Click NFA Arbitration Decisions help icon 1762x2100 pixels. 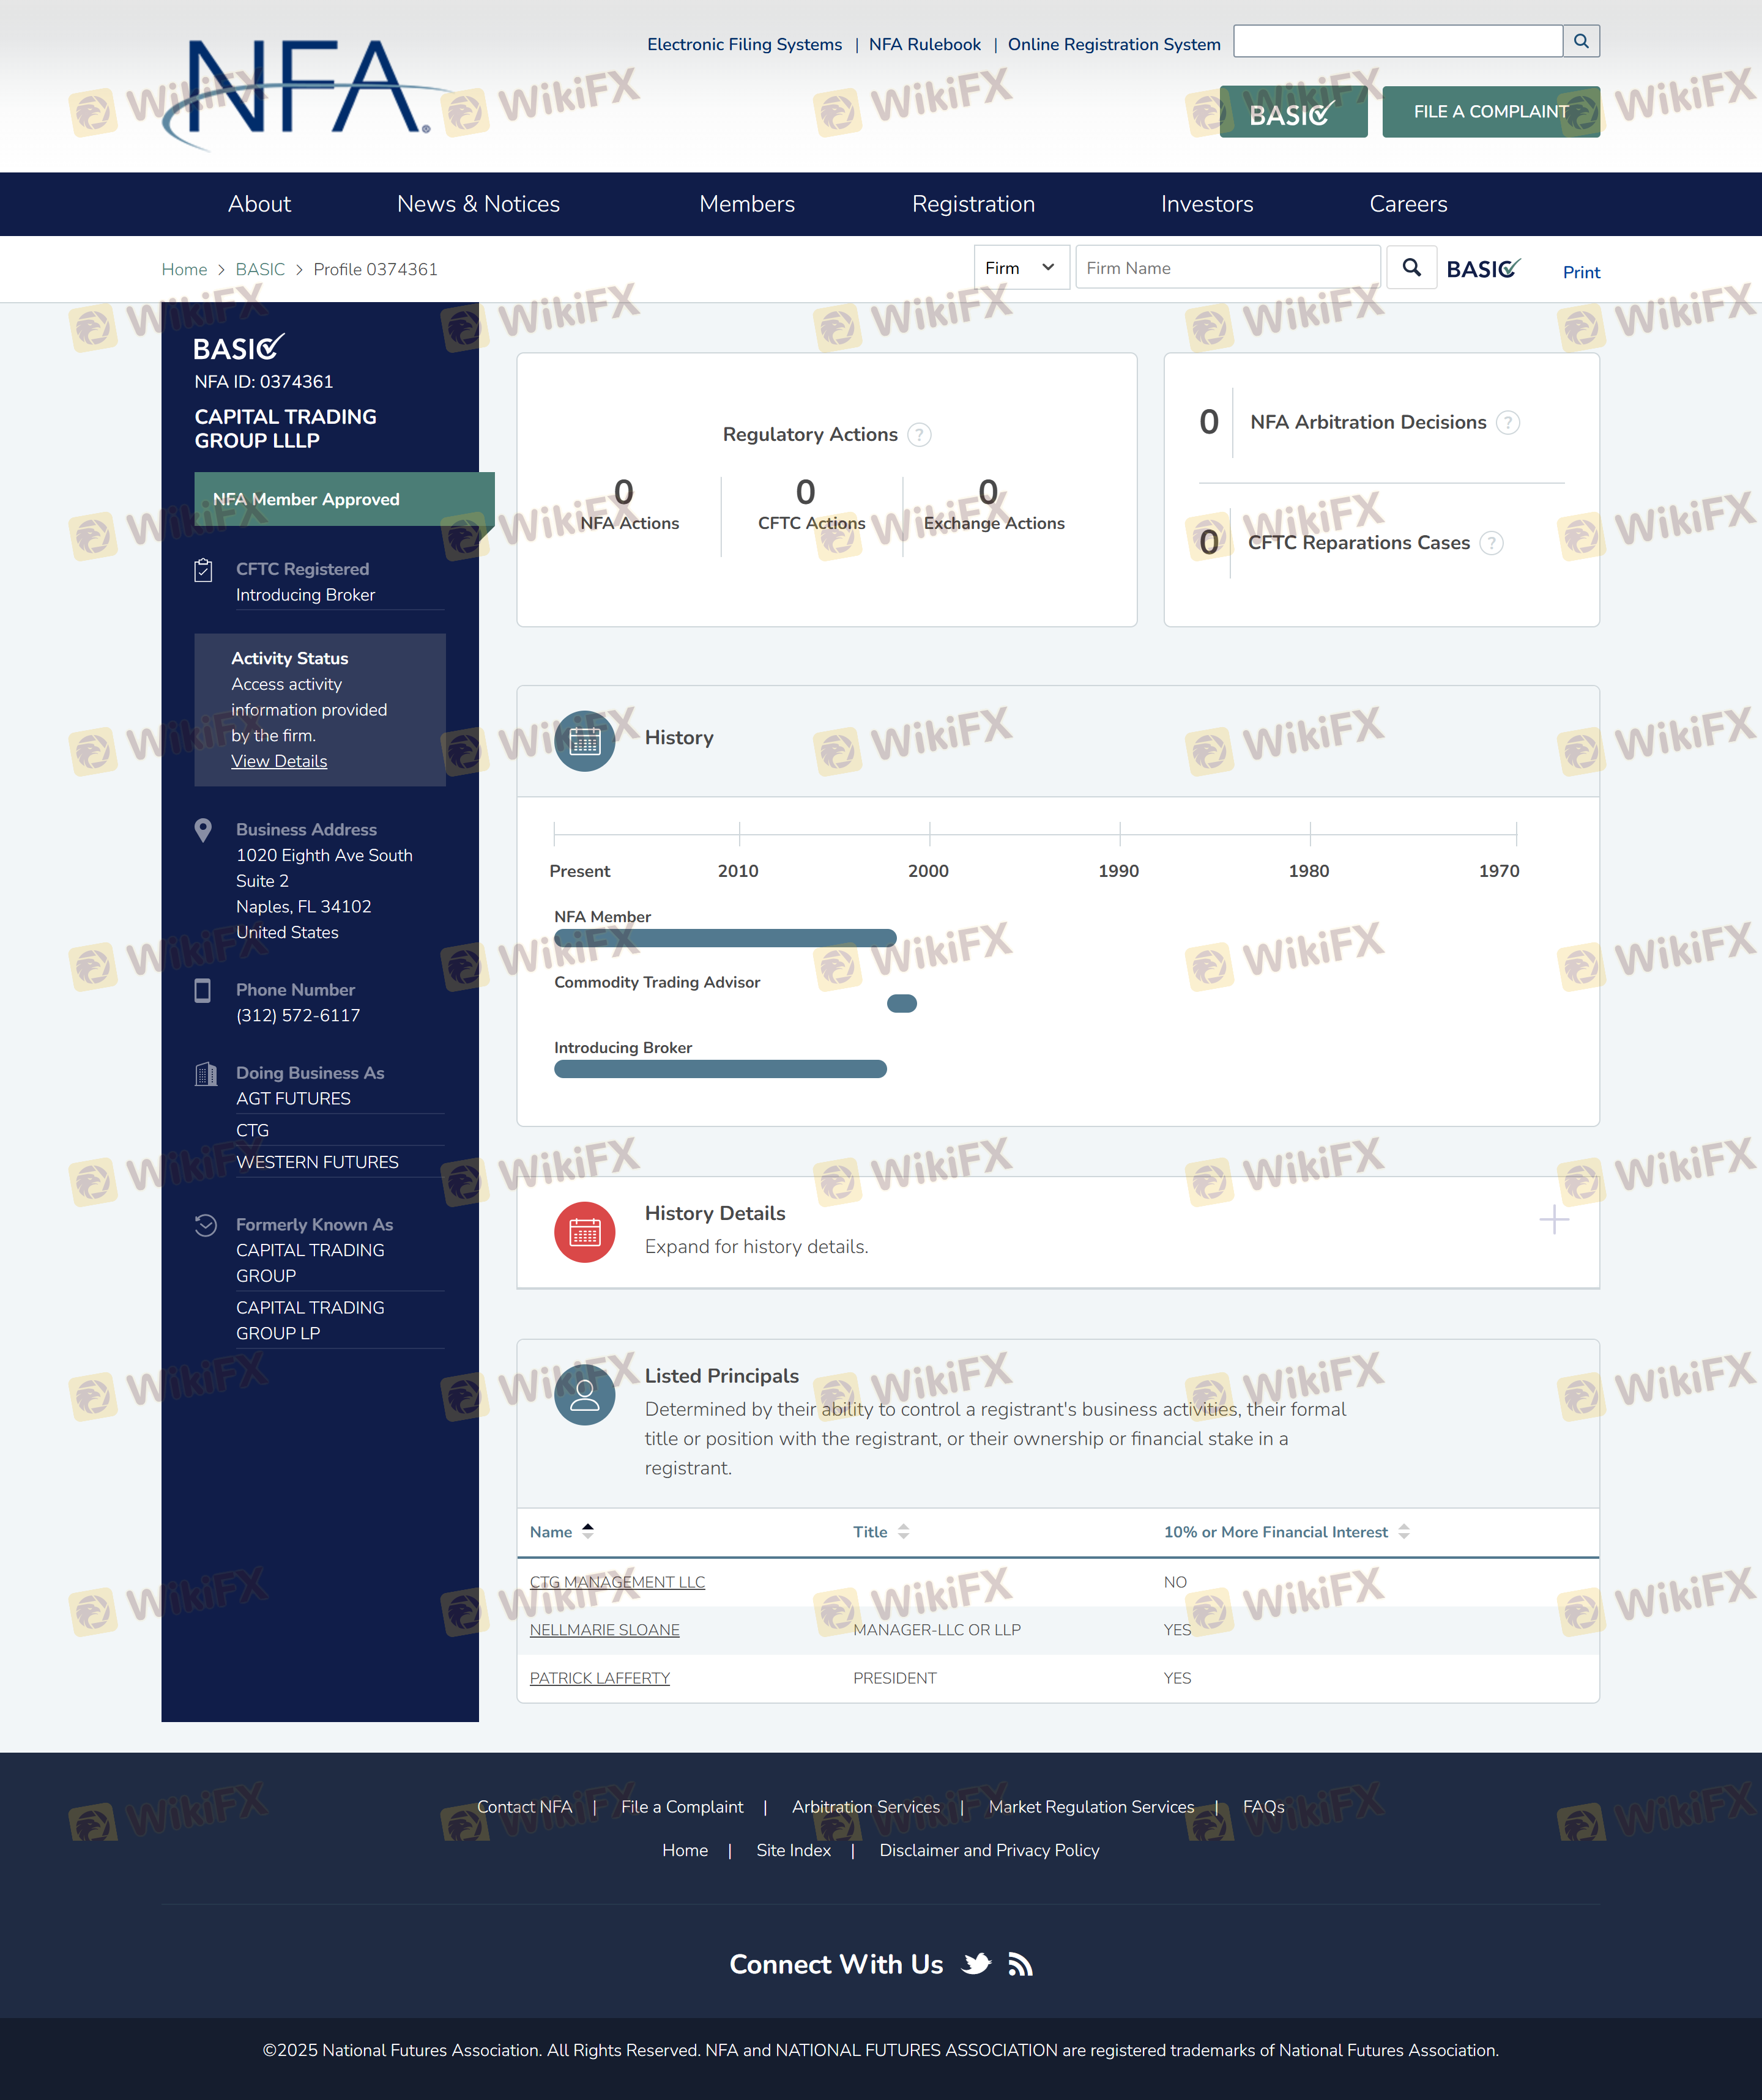pyautogui.click(x=1507, y=423)
